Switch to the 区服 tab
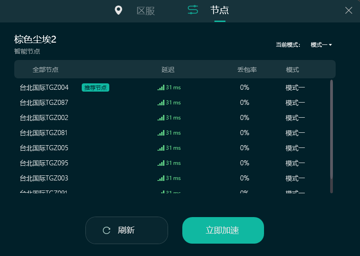This screenshot has width=360, height=256. (146, 11)
